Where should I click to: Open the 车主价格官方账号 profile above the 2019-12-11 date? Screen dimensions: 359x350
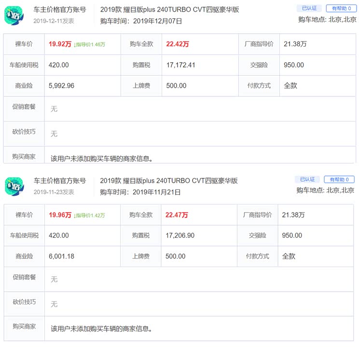60,10
